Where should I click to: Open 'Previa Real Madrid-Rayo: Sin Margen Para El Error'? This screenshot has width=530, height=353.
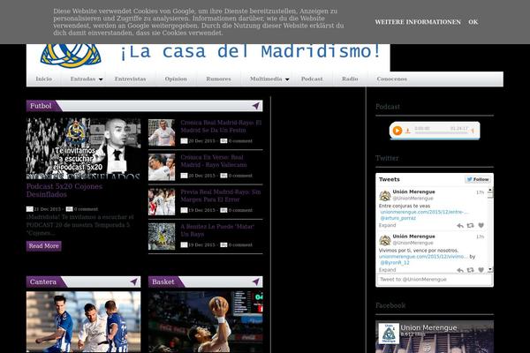(220, 196)
